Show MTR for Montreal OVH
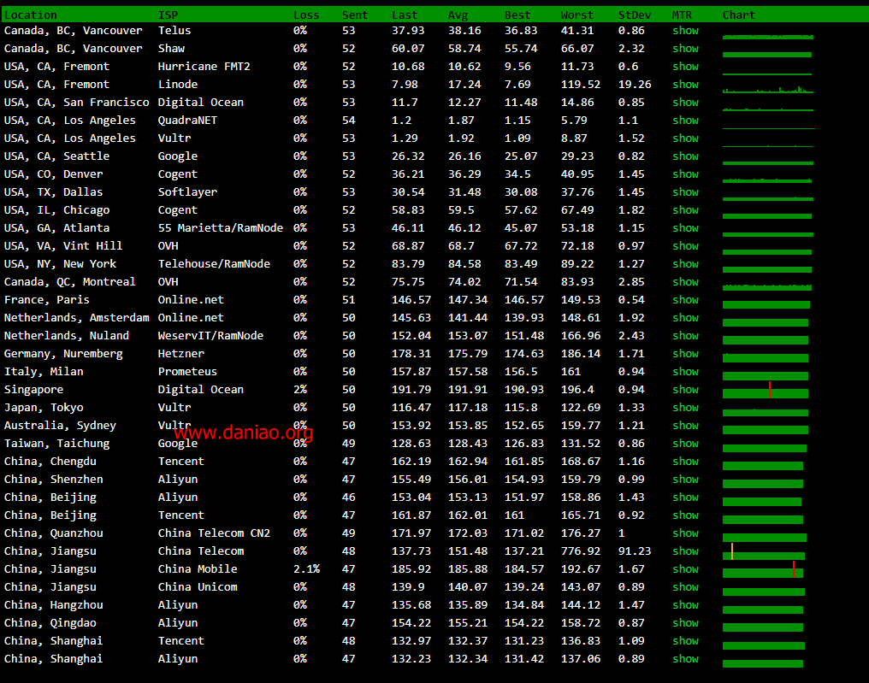869x683 pixels. pyautogui.click(x=686, y=282)
